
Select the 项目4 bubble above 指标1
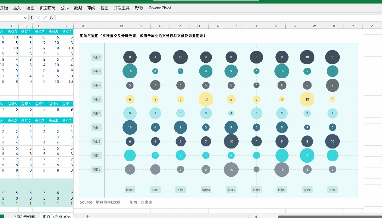coord(130,127)
